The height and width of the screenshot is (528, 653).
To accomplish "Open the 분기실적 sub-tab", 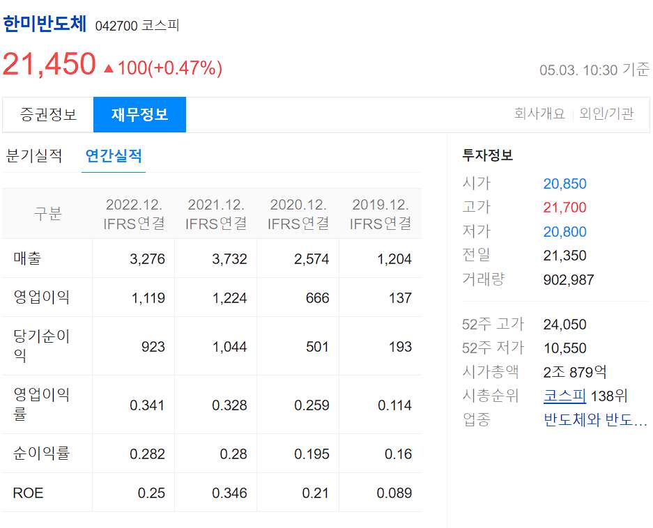I will (34, 156).
